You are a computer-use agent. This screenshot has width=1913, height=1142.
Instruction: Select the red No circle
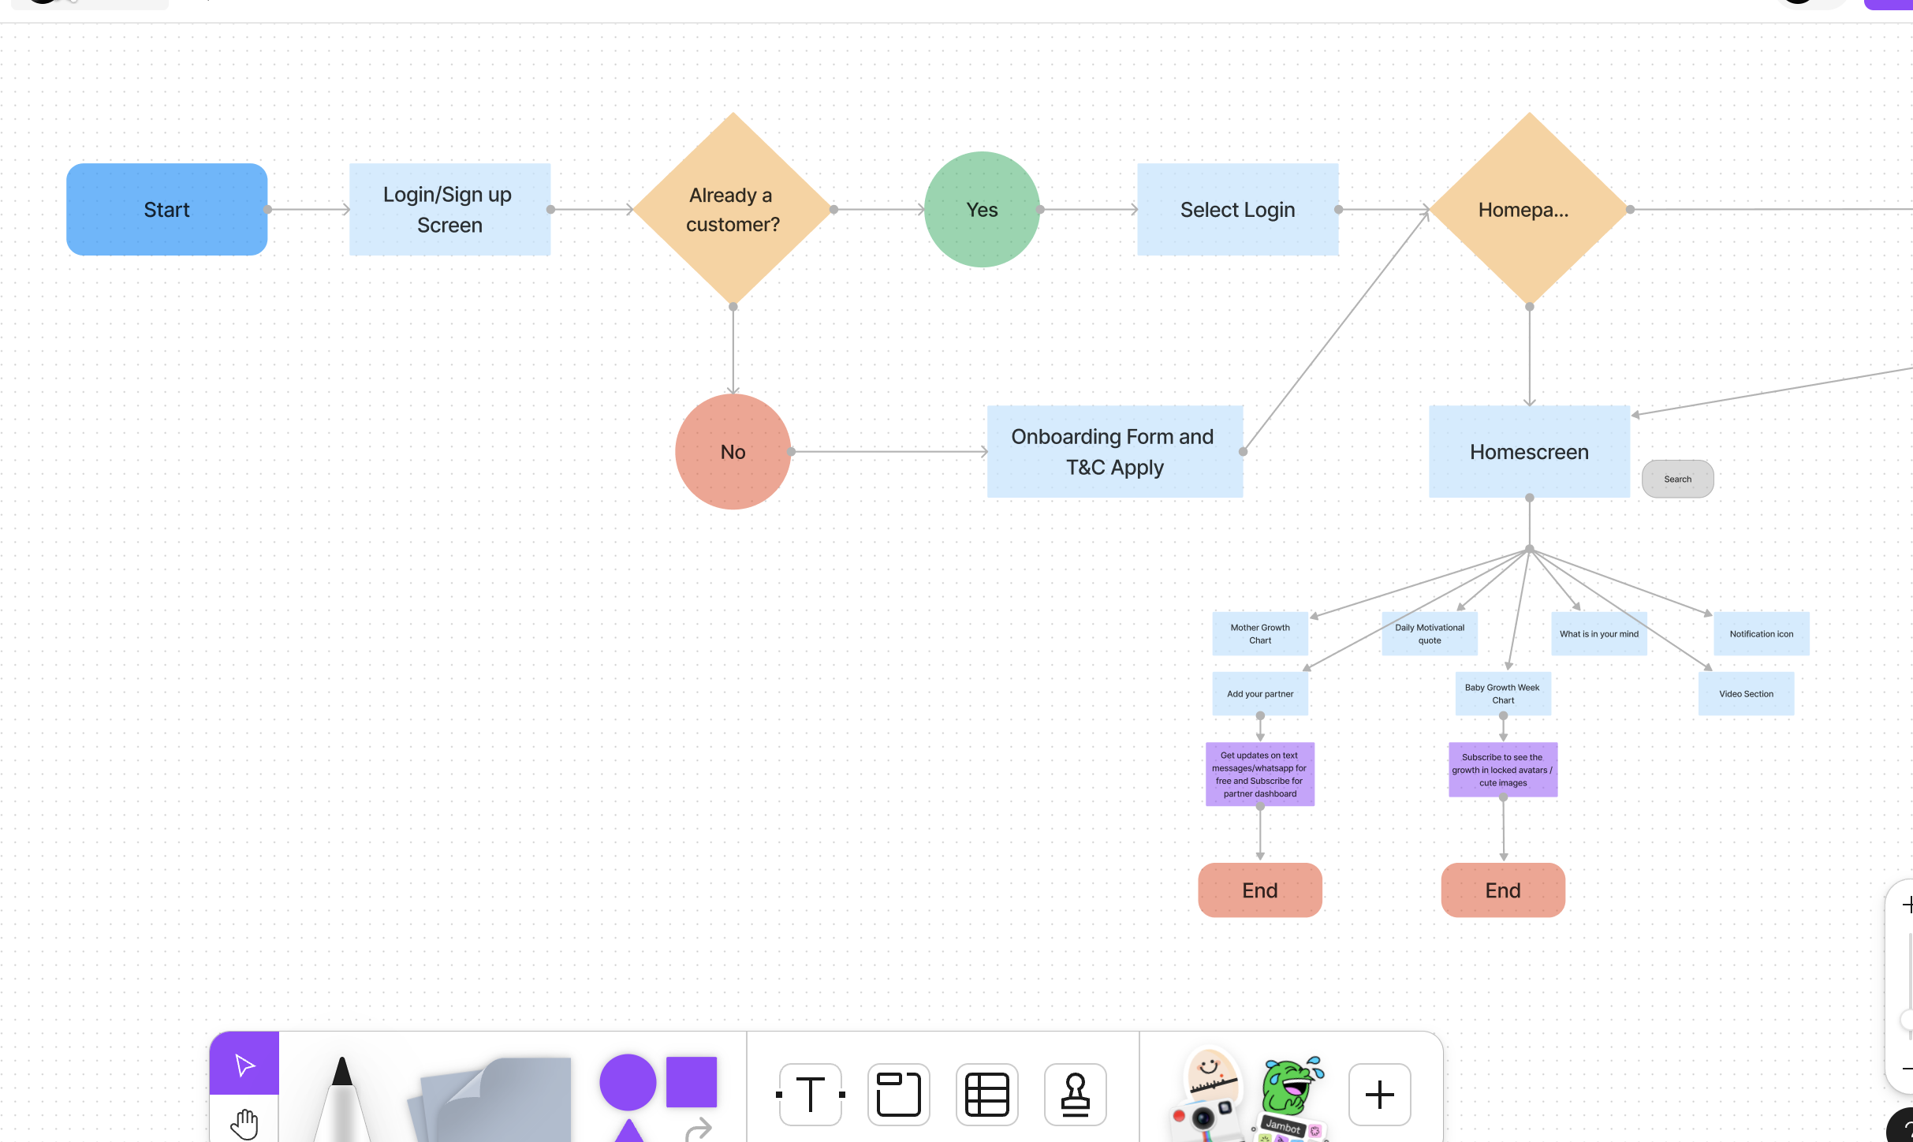[733, 452]
